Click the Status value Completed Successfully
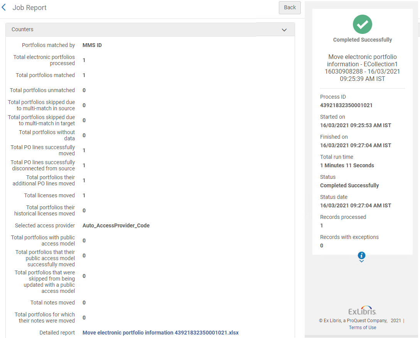This screenshot has height=338, width=420. point(349,185)
